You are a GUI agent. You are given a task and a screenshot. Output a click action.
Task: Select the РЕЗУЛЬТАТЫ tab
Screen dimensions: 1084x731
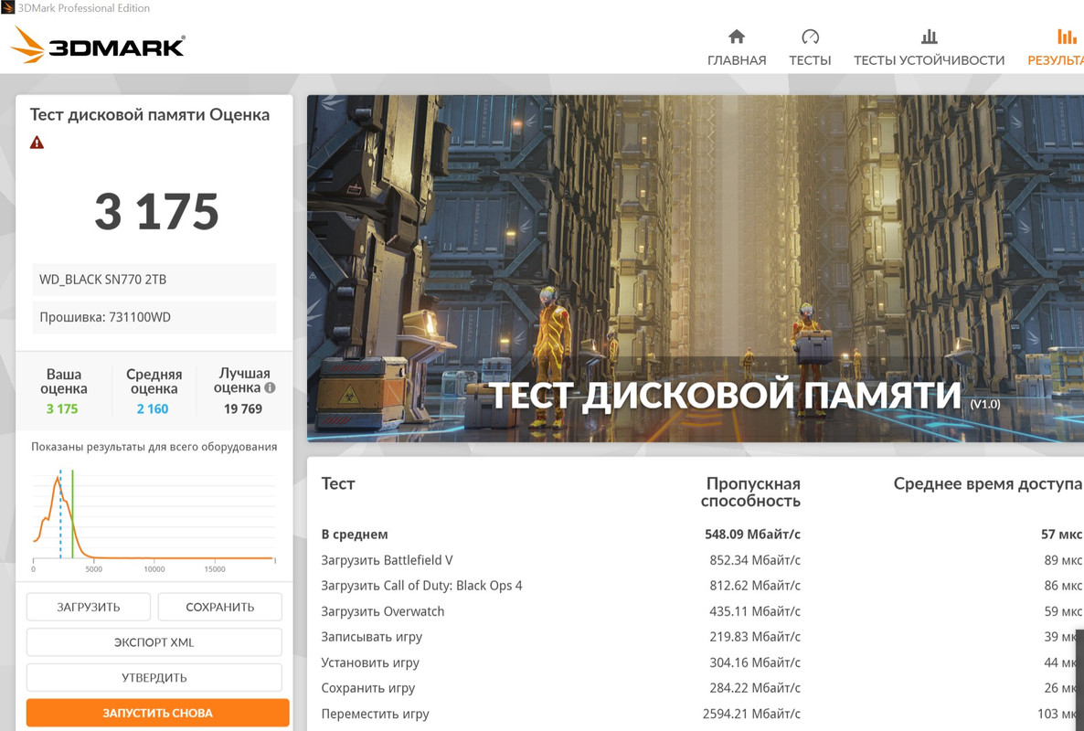(x=1056, y=48)
